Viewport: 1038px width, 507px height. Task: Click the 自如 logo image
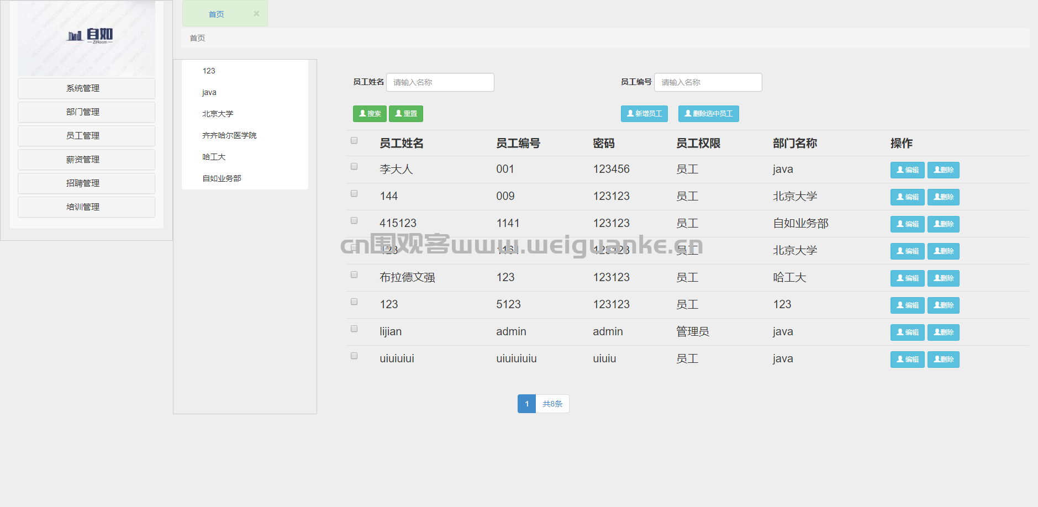[x=86, y=38]
